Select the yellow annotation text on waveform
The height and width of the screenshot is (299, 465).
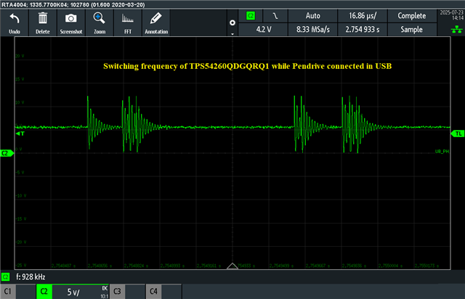[247, 66]
